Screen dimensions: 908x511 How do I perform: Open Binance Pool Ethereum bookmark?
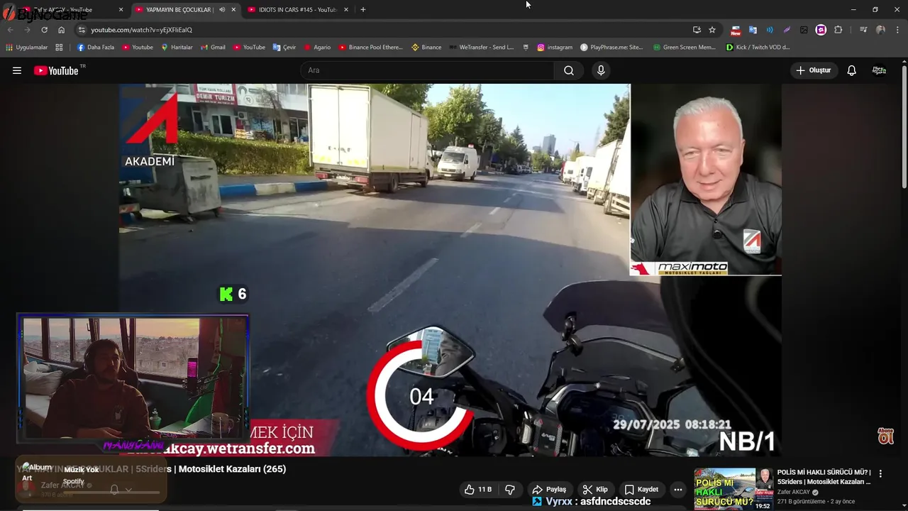click(x=370, y=48)
